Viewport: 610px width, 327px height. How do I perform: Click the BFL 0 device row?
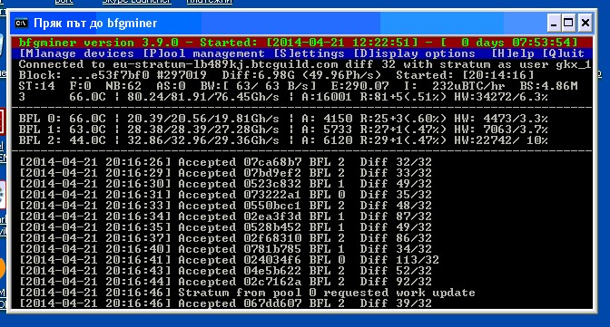click(283, 119)
